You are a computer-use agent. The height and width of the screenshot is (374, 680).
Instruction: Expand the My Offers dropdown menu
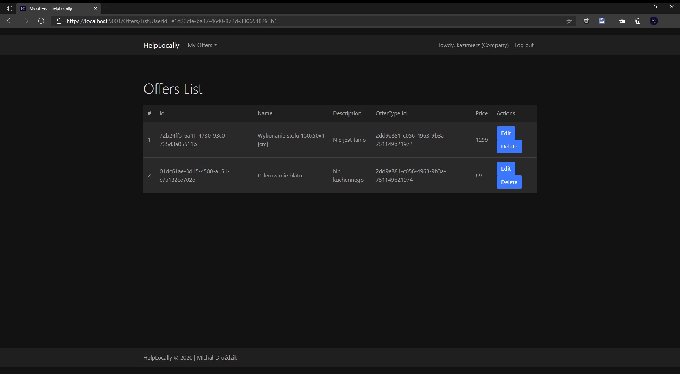[202, 45]
